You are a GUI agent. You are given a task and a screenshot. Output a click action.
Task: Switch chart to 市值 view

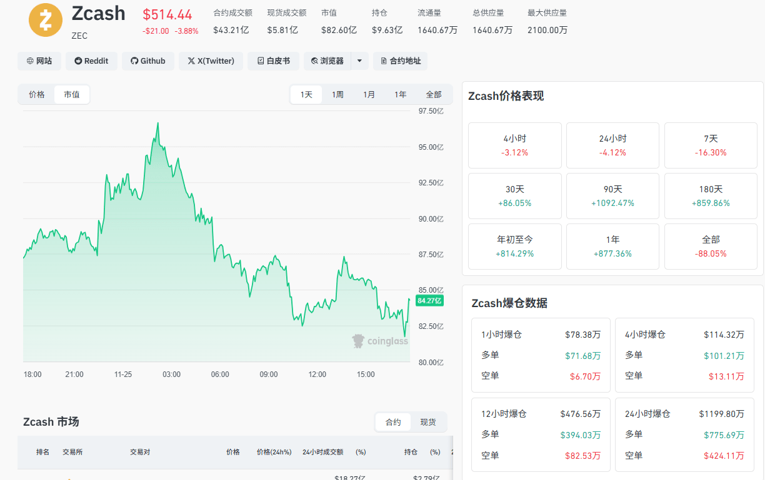pyautogui.click(x=72, y=95)
